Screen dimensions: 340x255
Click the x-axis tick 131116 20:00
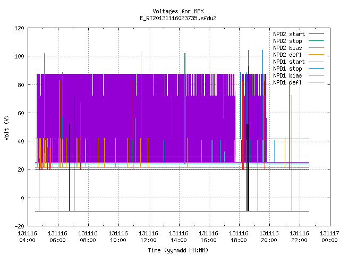pyautogui.click(x=269, y=237)
